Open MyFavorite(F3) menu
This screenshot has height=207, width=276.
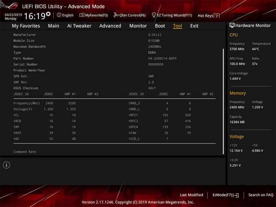pyautogui.click(x=94, y=15)
